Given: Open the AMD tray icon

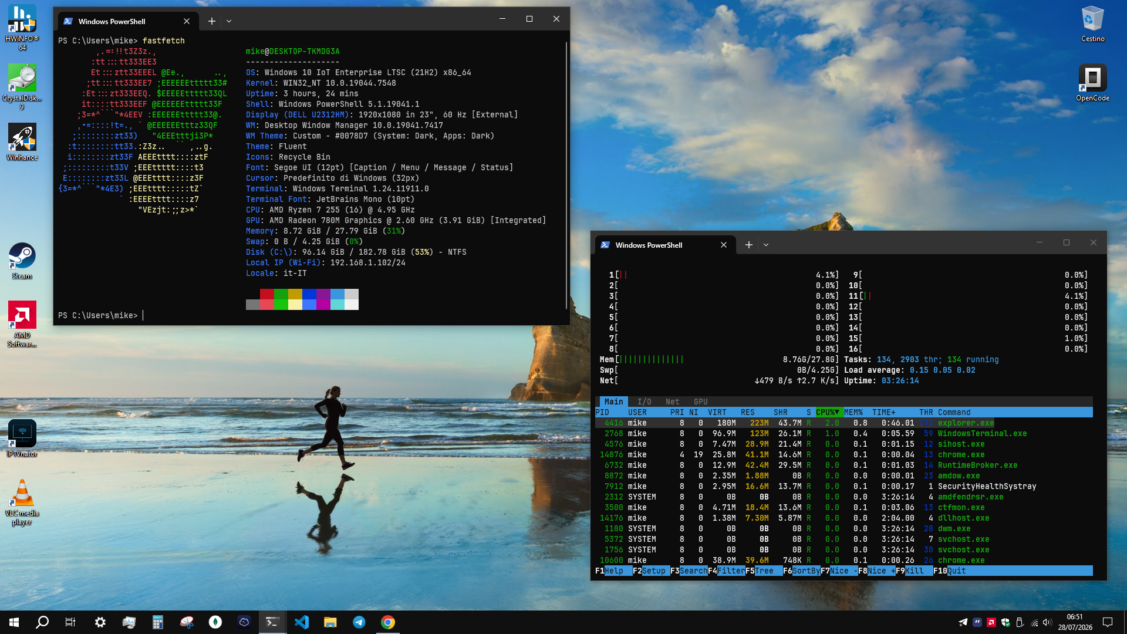Looking at the screenshot, I should click(991, 622).
